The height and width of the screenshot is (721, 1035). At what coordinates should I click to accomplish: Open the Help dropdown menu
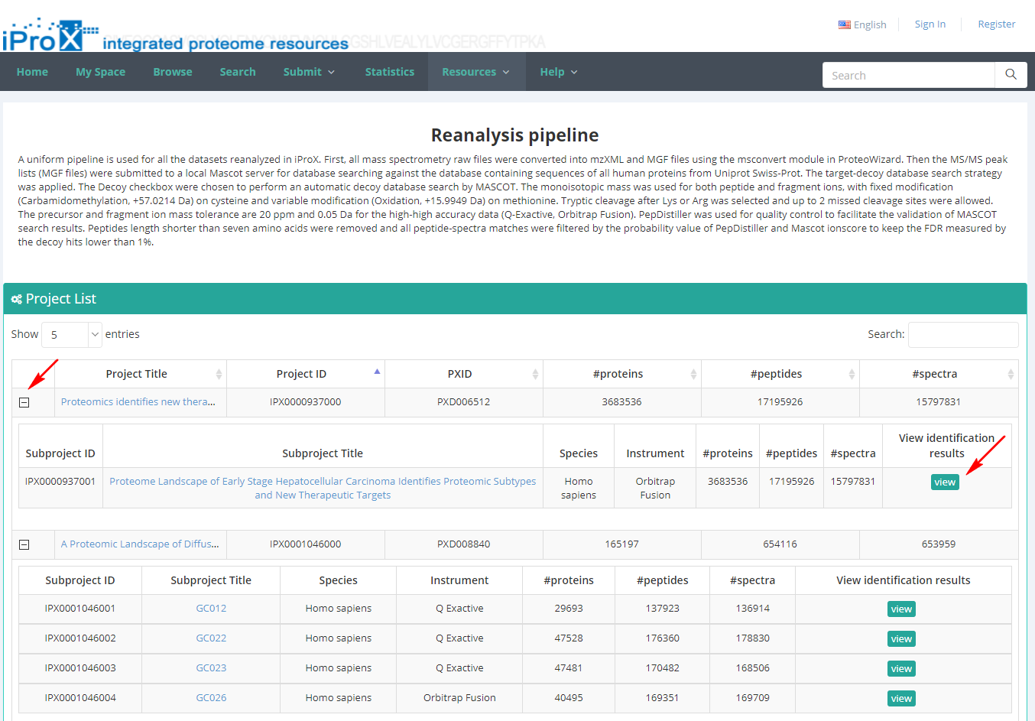coord(559,72)
